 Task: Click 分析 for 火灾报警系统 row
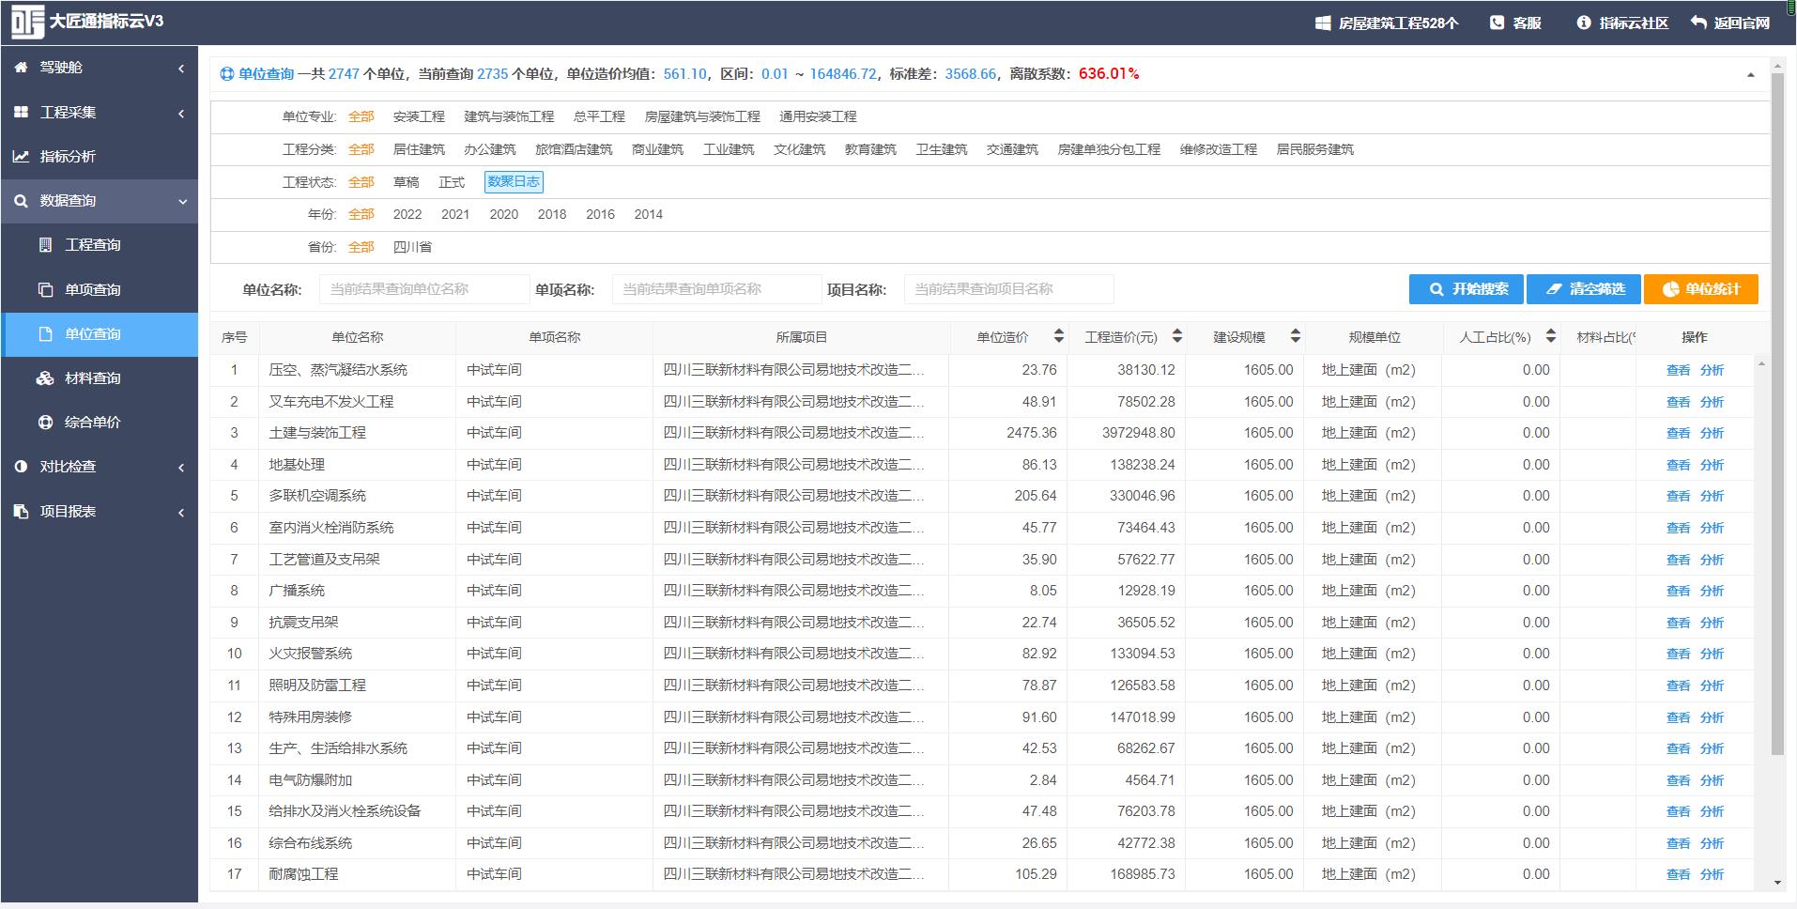pos(1712,654)
